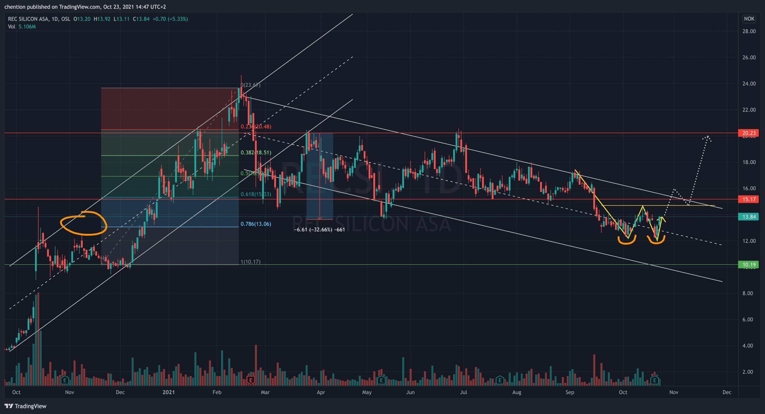The image size is (765, 414).
Task: Click the Jul label on the time axis
Action: point(463,392)
